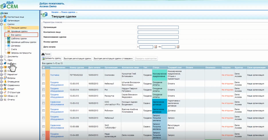Click the Организация search input field
Screen dimensions: 268x140
(x=158, y=27)
